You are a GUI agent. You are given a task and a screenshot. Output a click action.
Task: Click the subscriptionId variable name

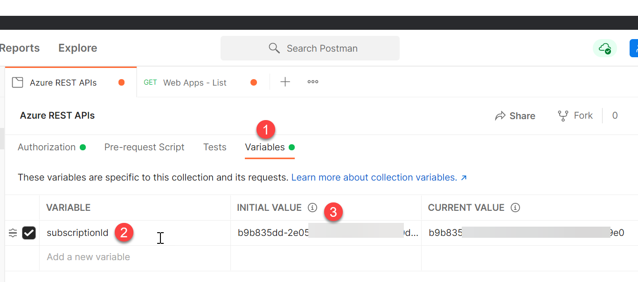(77, 233)
